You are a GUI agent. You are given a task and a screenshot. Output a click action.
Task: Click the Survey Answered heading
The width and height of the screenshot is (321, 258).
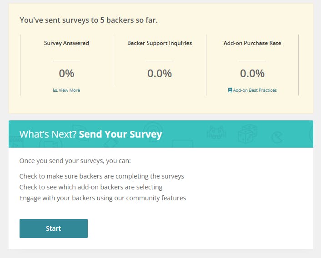pos(66,43)
